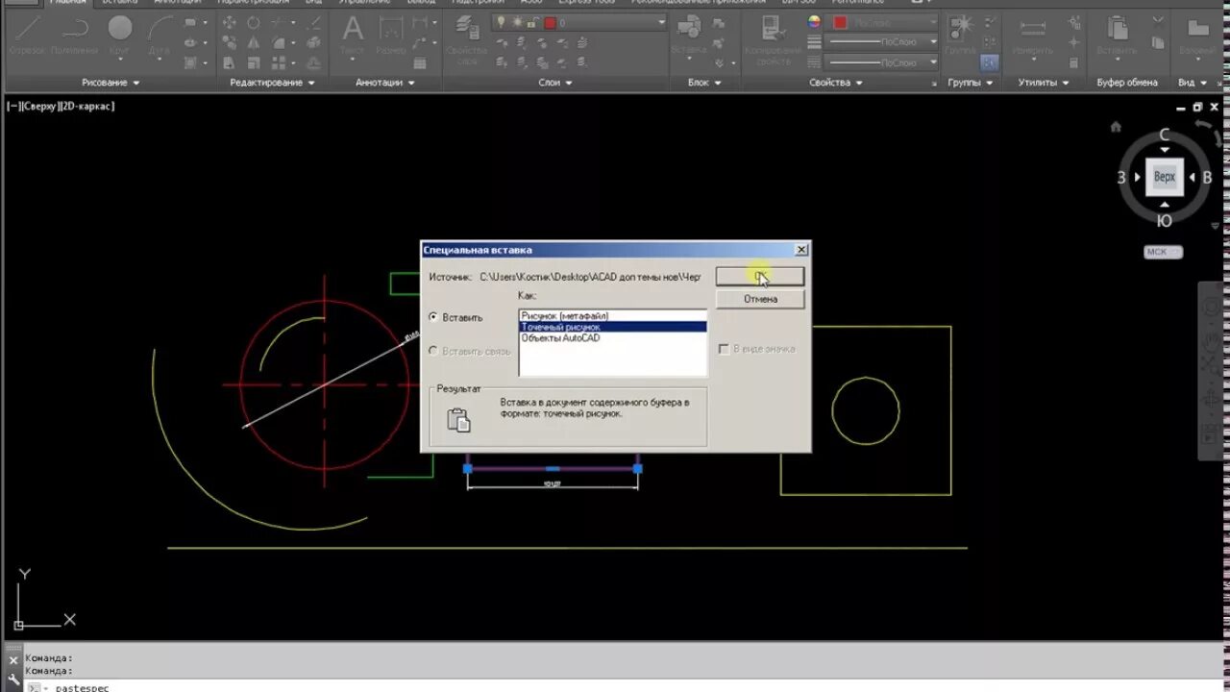Screen dimensions: 1230x692
Task: Select the Круг circle tool
Action: (120, 35)
